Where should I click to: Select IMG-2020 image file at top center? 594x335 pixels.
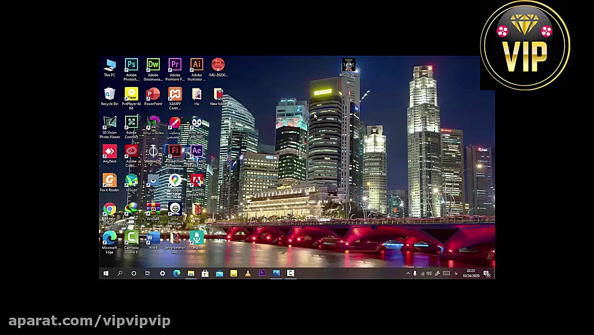(349, 67)
